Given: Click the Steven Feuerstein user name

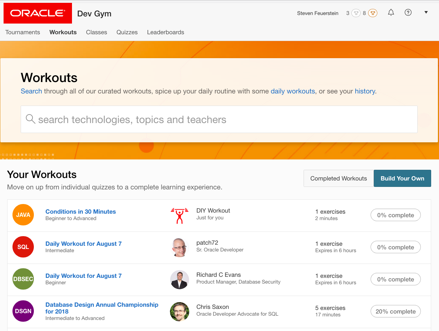Looking at the screenshot, I should tap(318, 13).
